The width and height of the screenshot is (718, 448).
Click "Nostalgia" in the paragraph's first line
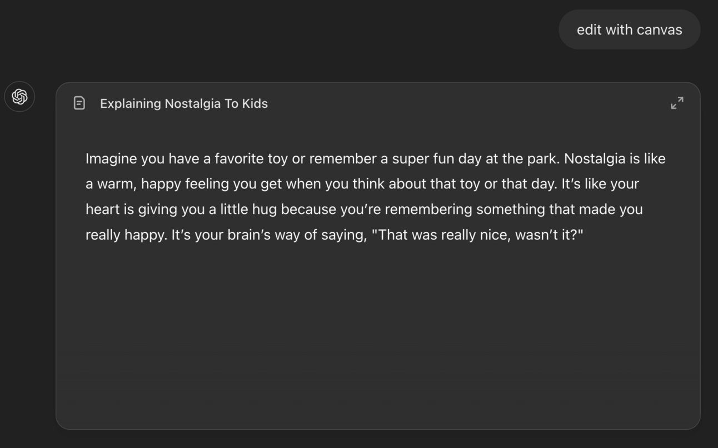click(595, 159)
